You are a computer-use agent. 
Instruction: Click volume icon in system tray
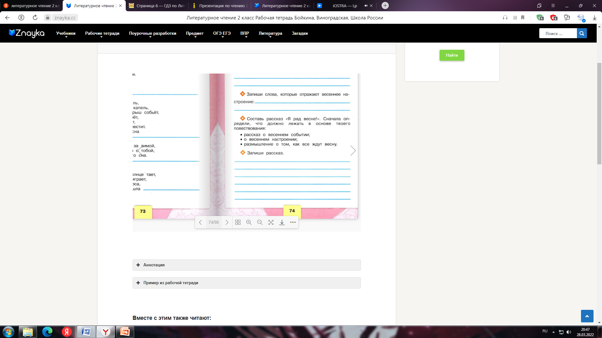tap(569, 332)
